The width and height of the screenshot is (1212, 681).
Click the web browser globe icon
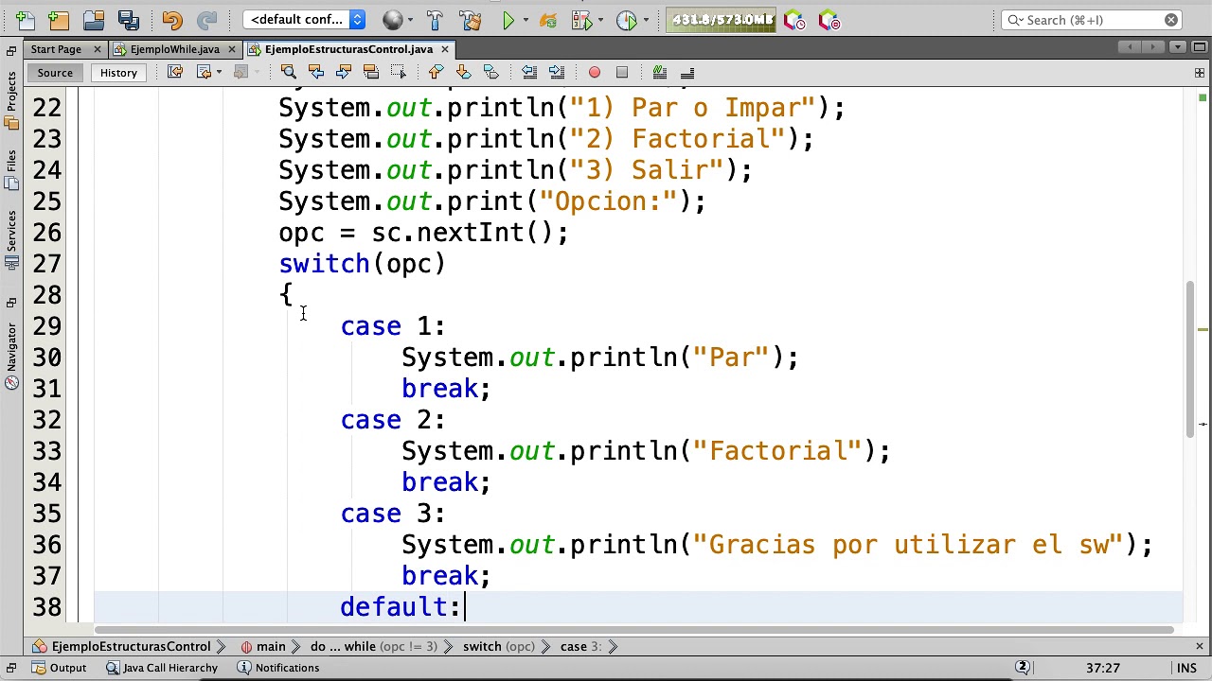pyautogui.click(x=392, y=20)
